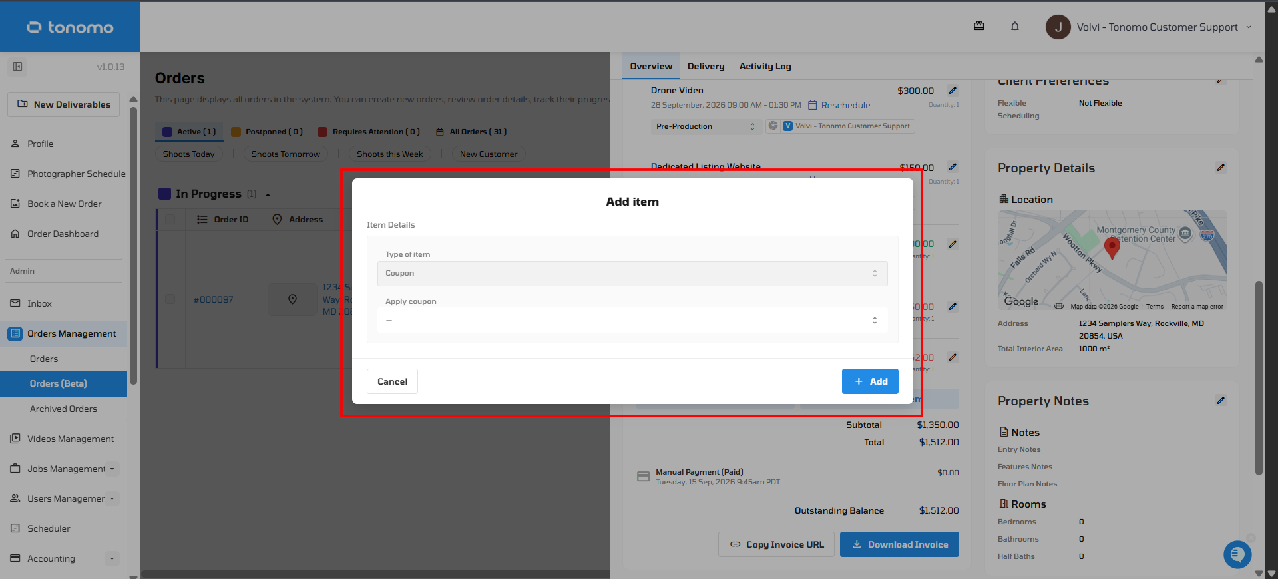Click Download Invoice button
The width and height of the screenshot is (1278, 579).
pyautogui.click(x=899, y=544)
